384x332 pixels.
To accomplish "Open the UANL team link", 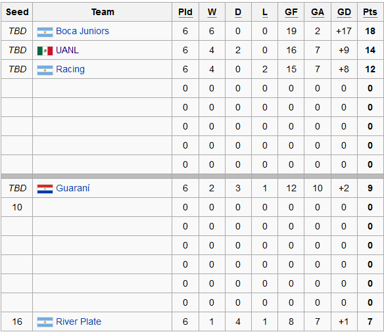I will [67, 50].
